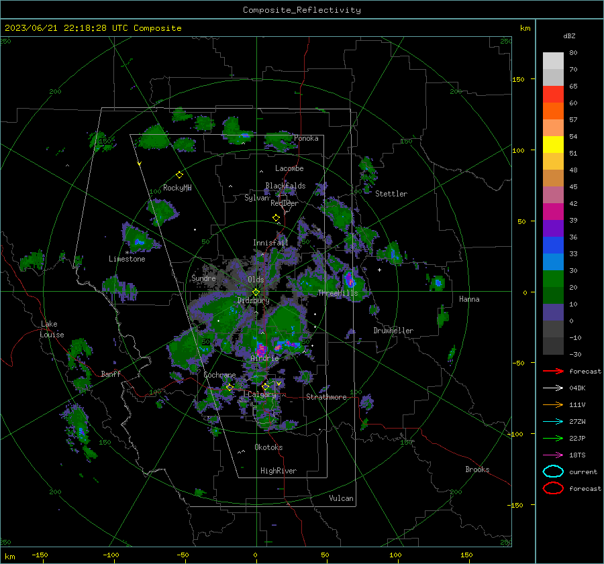This screenshot has width=604, height=564.
Task: Click the Cochrane city label
Action: pyautogui.click(x=219, y=375)
